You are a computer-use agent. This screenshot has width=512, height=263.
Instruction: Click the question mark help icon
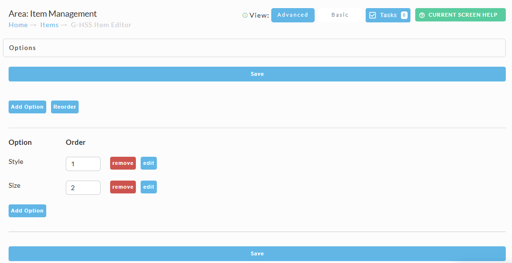[422, 15]
